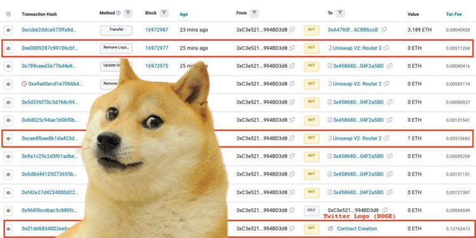Viewport: 476px width, 238px height.
Task: Click eye icon beside 0x8d025c94ae1b06f0b
Action: pos(8,120)
